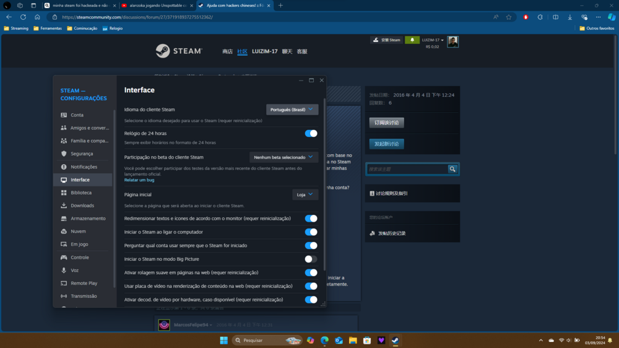The image size is (619, 348).
Task: Open Segurança shield icon in sidebar
Action: tap(64, 154)
